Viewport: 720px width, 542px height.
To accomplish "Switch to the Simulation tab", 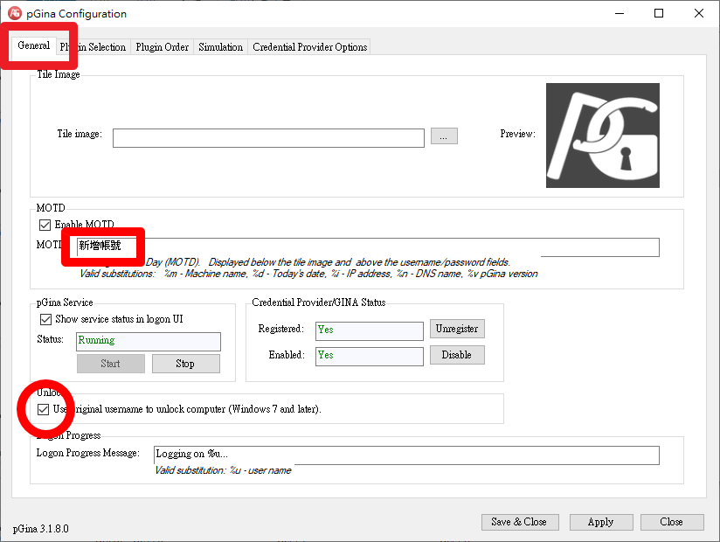I will point(220,47).
